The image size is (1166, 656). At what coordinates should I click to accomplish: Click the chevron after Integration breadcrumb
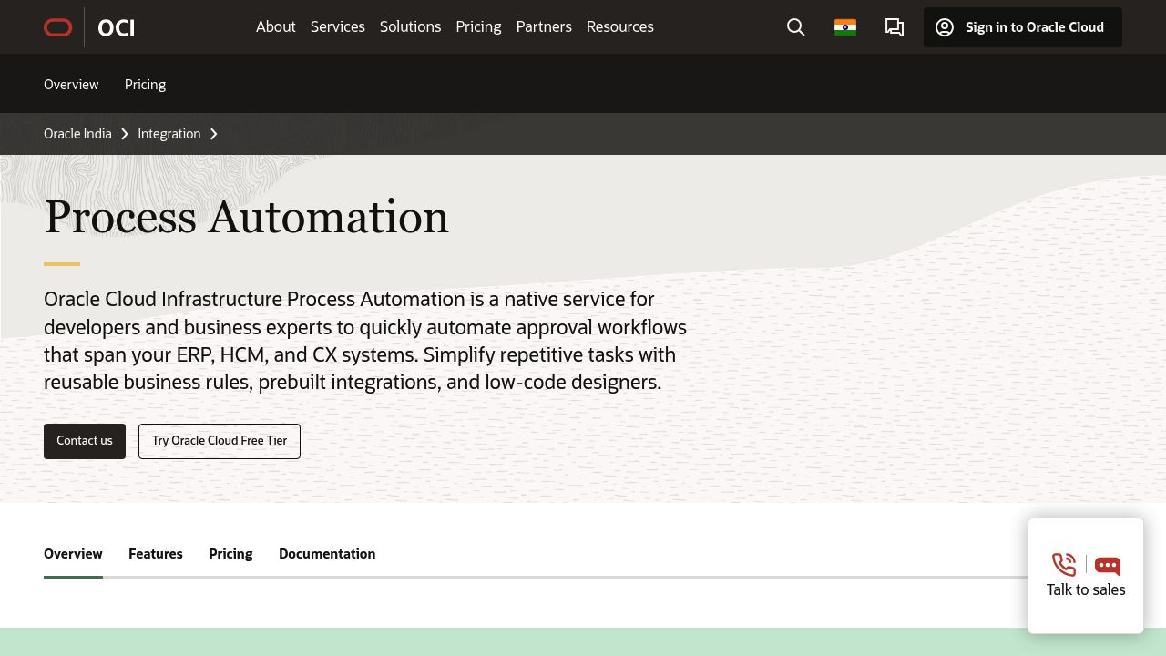click(x=214, y=134)
